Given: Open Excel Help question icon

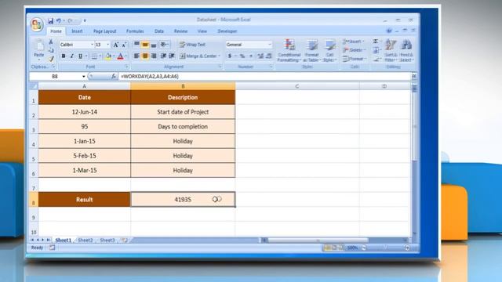Looking at the screenshot, I should point(389,31).
